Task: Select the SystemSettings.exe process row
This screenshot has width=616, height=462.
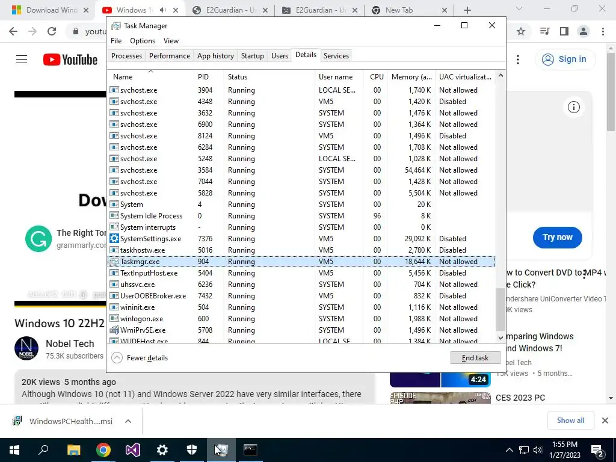Action: click(x=301, y=238)
